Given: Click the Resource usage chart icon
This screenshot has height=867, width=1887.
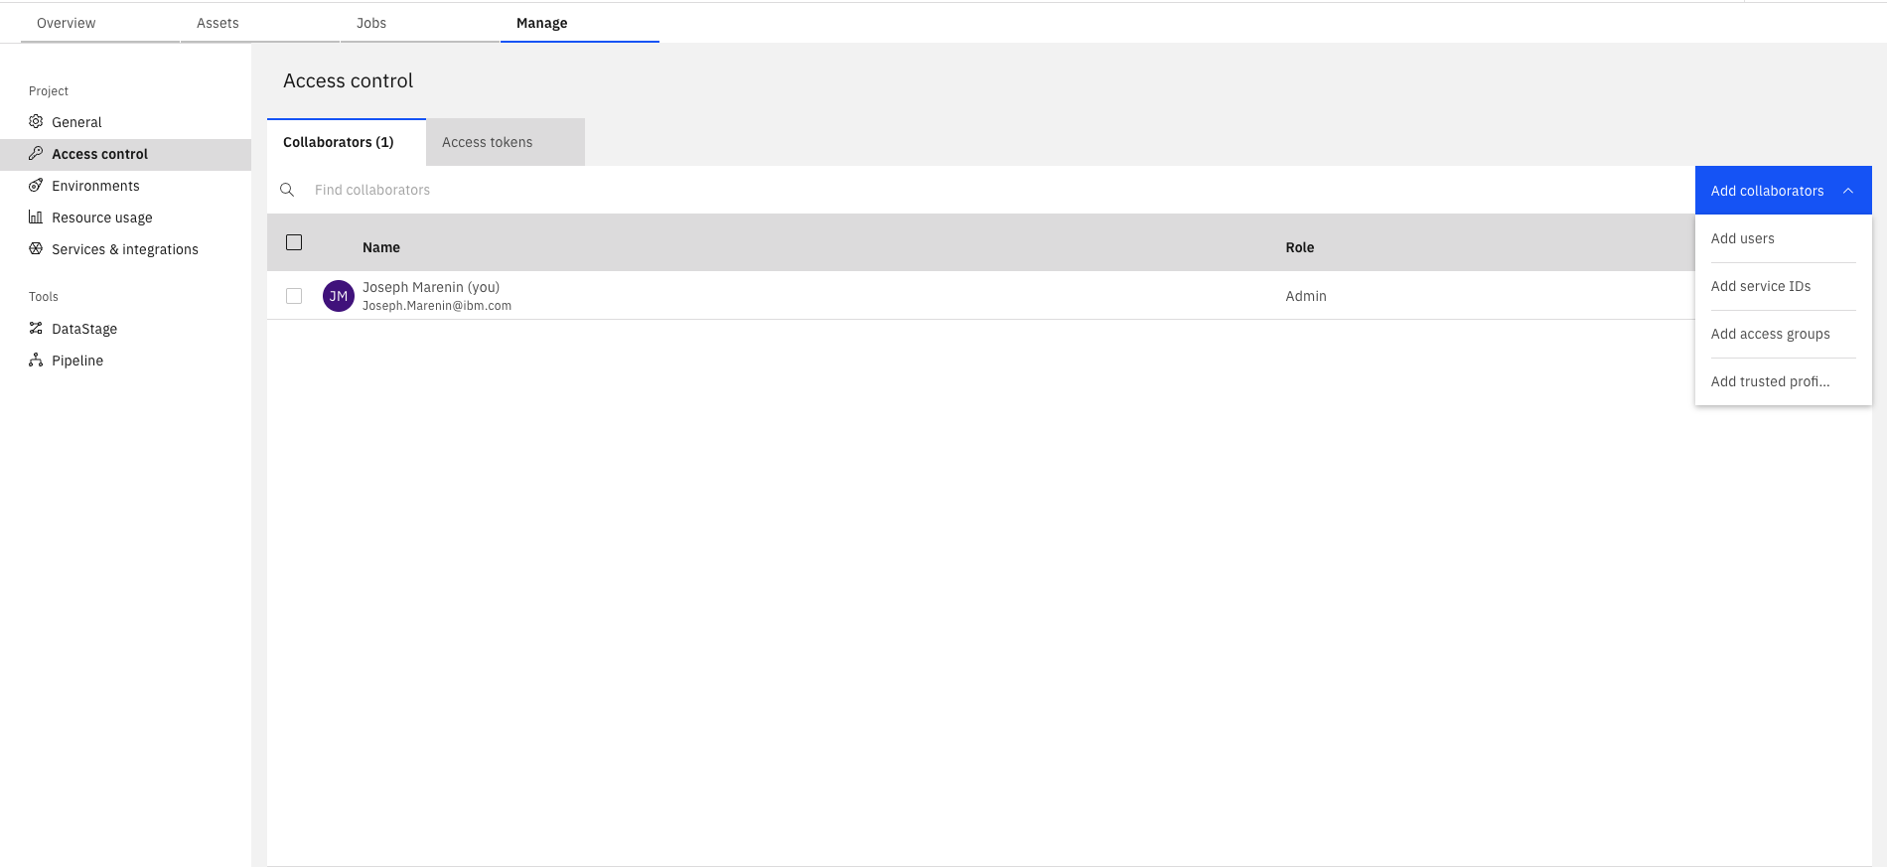Looking at the screenshot, I should (36, 217).
